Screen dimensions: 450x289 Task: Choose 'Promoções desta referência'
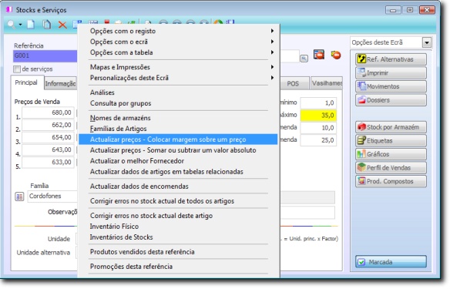point(178,267)
